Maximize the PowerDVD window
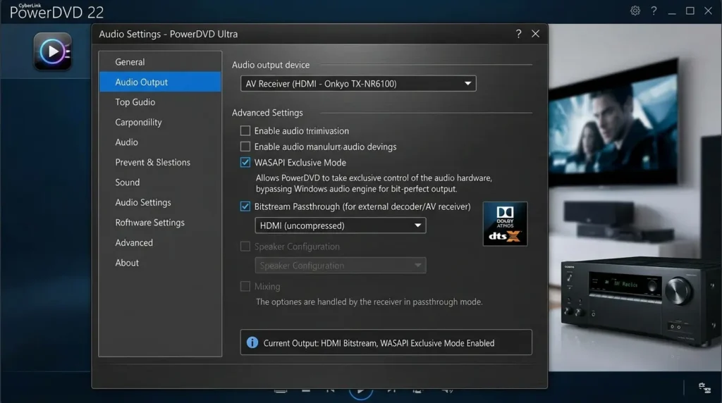This screenshot has width=722, height=403. coord(690,11)
